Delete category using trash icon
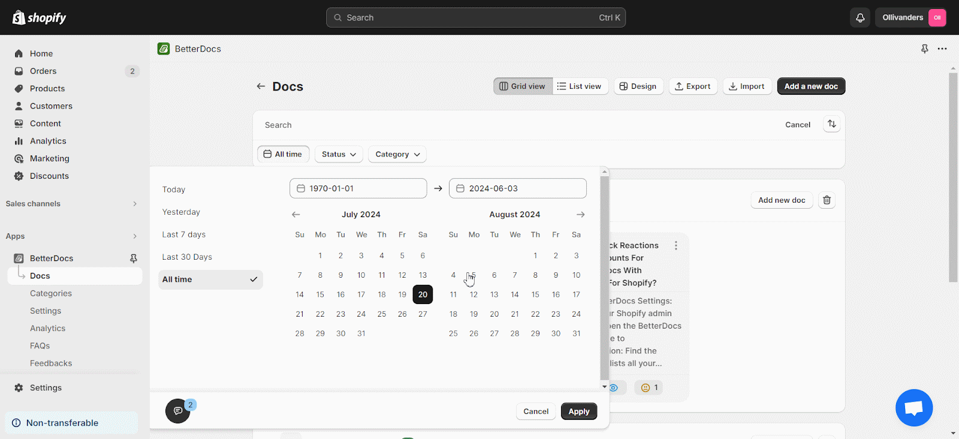The width and height of the screenshot is (959, 439). point(827,200)
